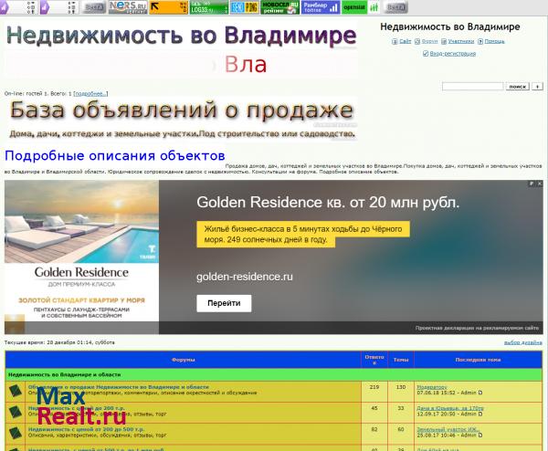Open the Модератору last topic link
Screen dimensions: 548x451
[432, 387]
